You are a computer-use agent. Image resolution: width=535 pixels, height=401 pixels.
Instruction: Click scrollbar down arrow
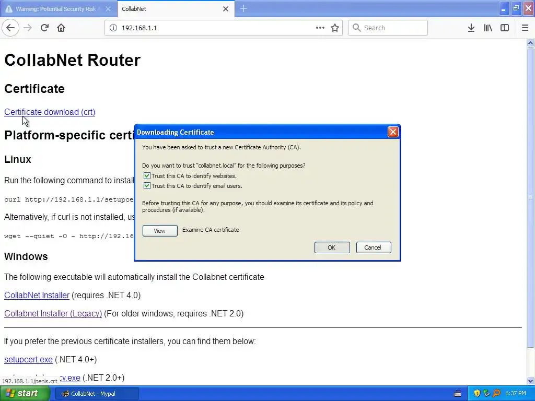pos(530,381)
